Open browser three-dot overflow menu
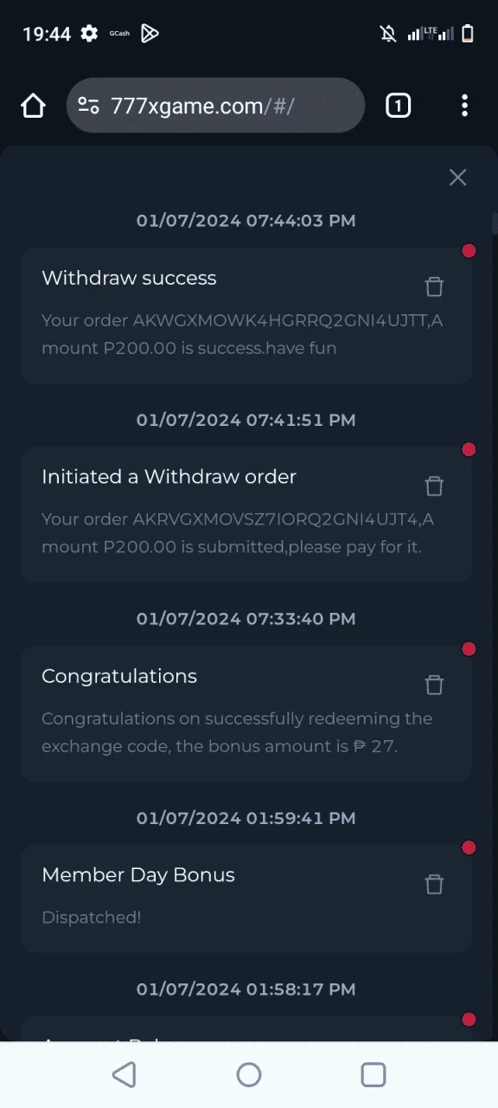Screen dimensions: 498x1108 464,106
